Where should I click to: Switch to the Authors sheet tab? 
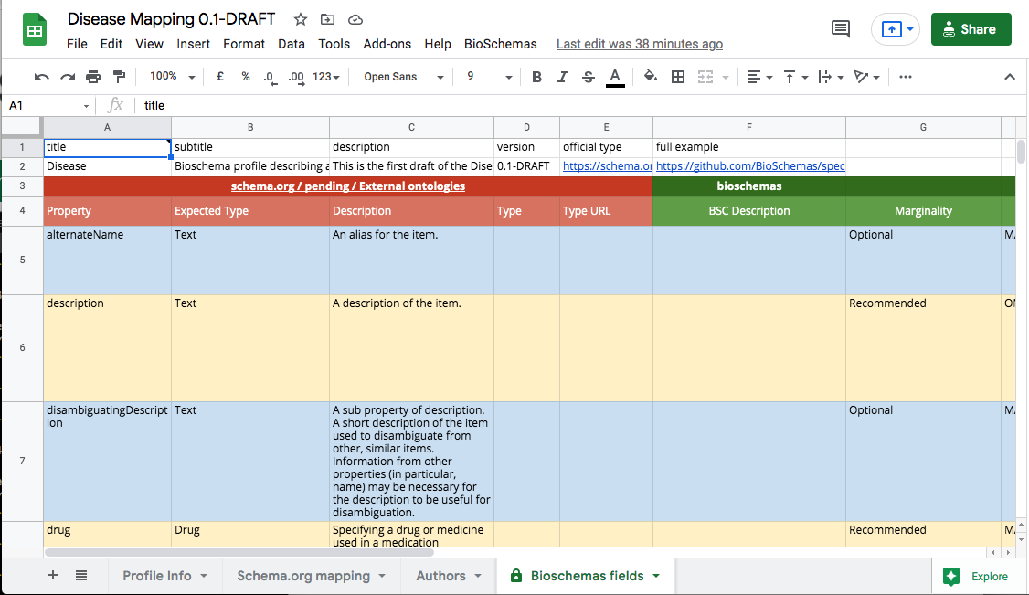pos(441,576)
